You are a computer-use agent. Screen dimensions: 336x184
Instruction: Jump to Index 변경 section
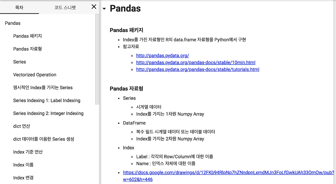coord(23,177)
